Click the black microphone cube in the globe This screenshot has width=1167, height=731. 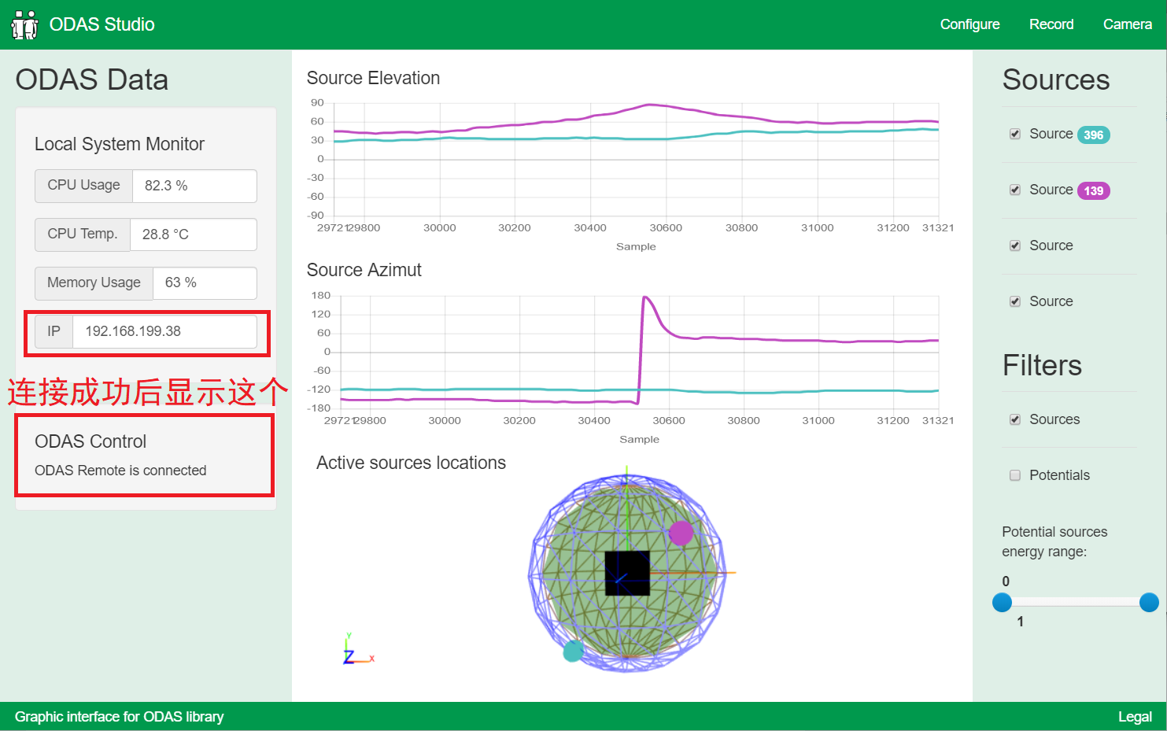click(626, 573)
